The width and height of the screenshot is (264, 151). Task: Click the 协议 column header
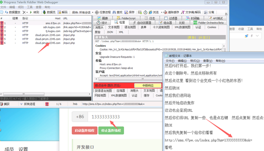point(25,18)
